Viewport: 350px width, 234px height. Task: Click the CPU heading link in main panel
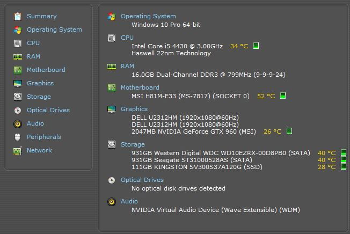pyautogui.click(x=127, y=38)
